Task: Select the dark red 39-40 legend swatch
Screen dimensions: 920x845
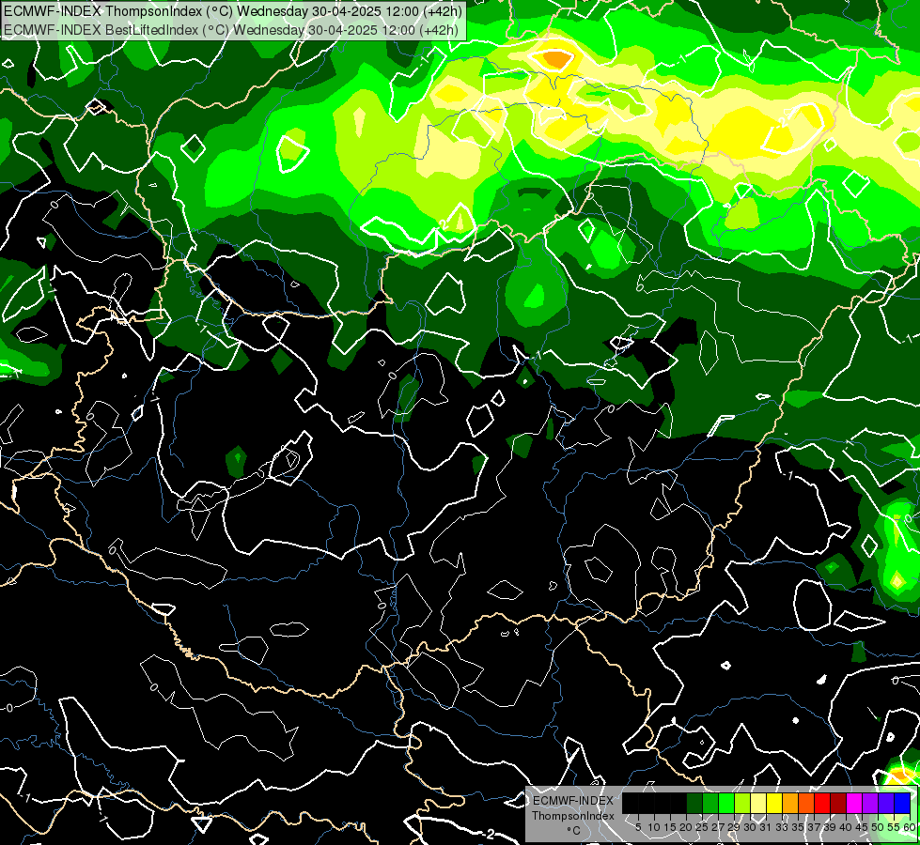Action: coord(838,803)
